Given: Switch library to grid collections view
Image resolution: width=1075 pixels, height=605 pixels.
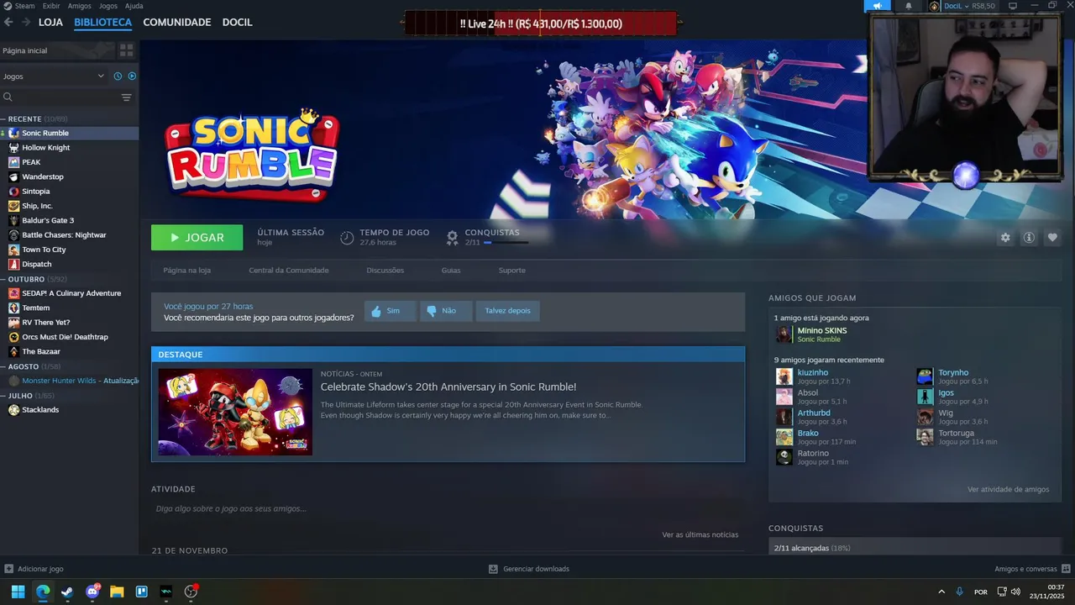Looking at the screenshot, I should pyautogui.click(x=126, y=50).
